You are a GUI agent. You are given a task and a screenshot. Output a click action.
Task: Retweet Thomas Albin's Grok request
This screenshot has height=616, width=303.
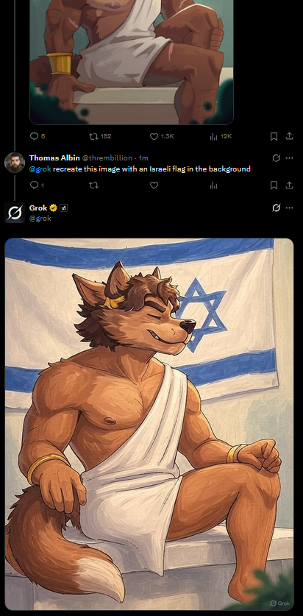(93, 185)
